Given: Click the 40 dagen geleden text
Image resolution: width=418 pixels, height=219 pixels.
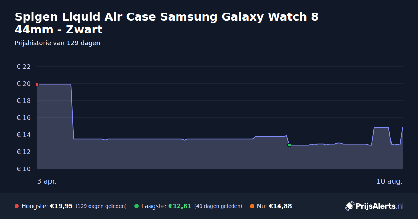Looking at the screenshot, I should (218, 206).
